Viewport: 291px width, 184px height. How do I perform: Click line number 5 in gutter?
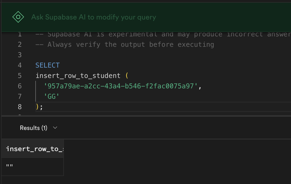[x=20, y=76]
